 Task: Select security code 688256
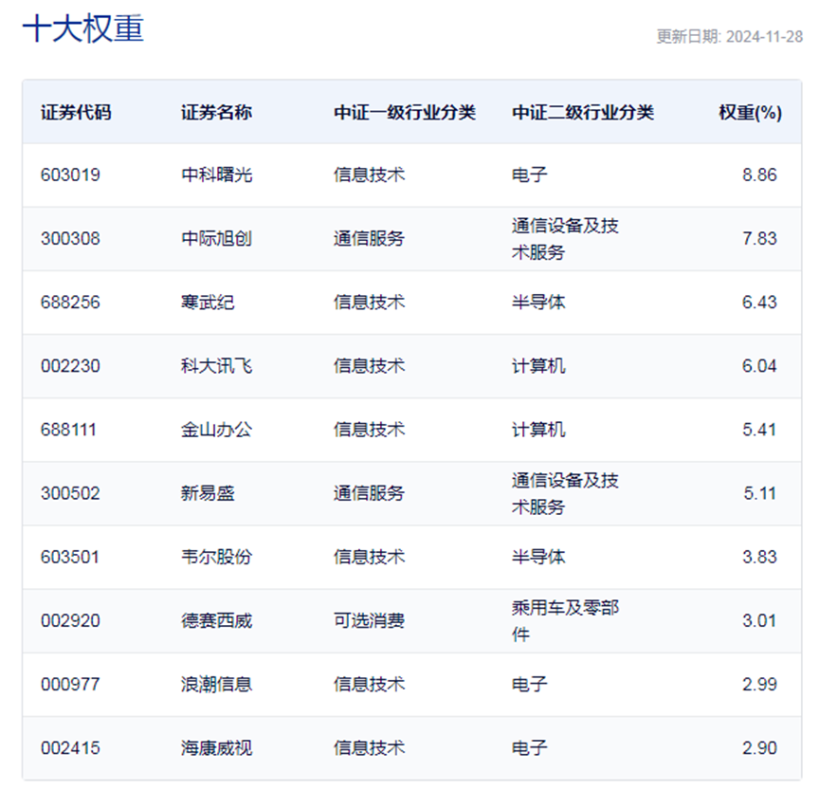(70, 302)
